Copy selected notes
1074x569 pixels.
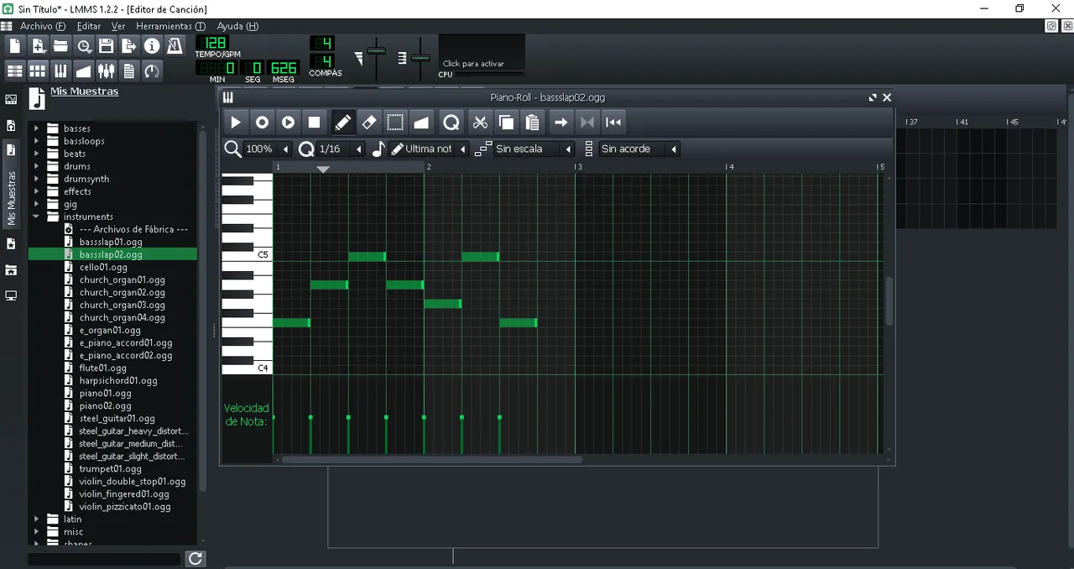click(506, 123)
